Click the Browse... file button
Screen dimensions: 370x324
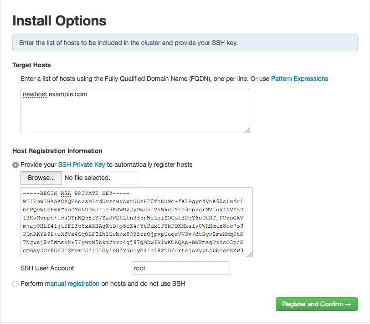coord(41,178)
